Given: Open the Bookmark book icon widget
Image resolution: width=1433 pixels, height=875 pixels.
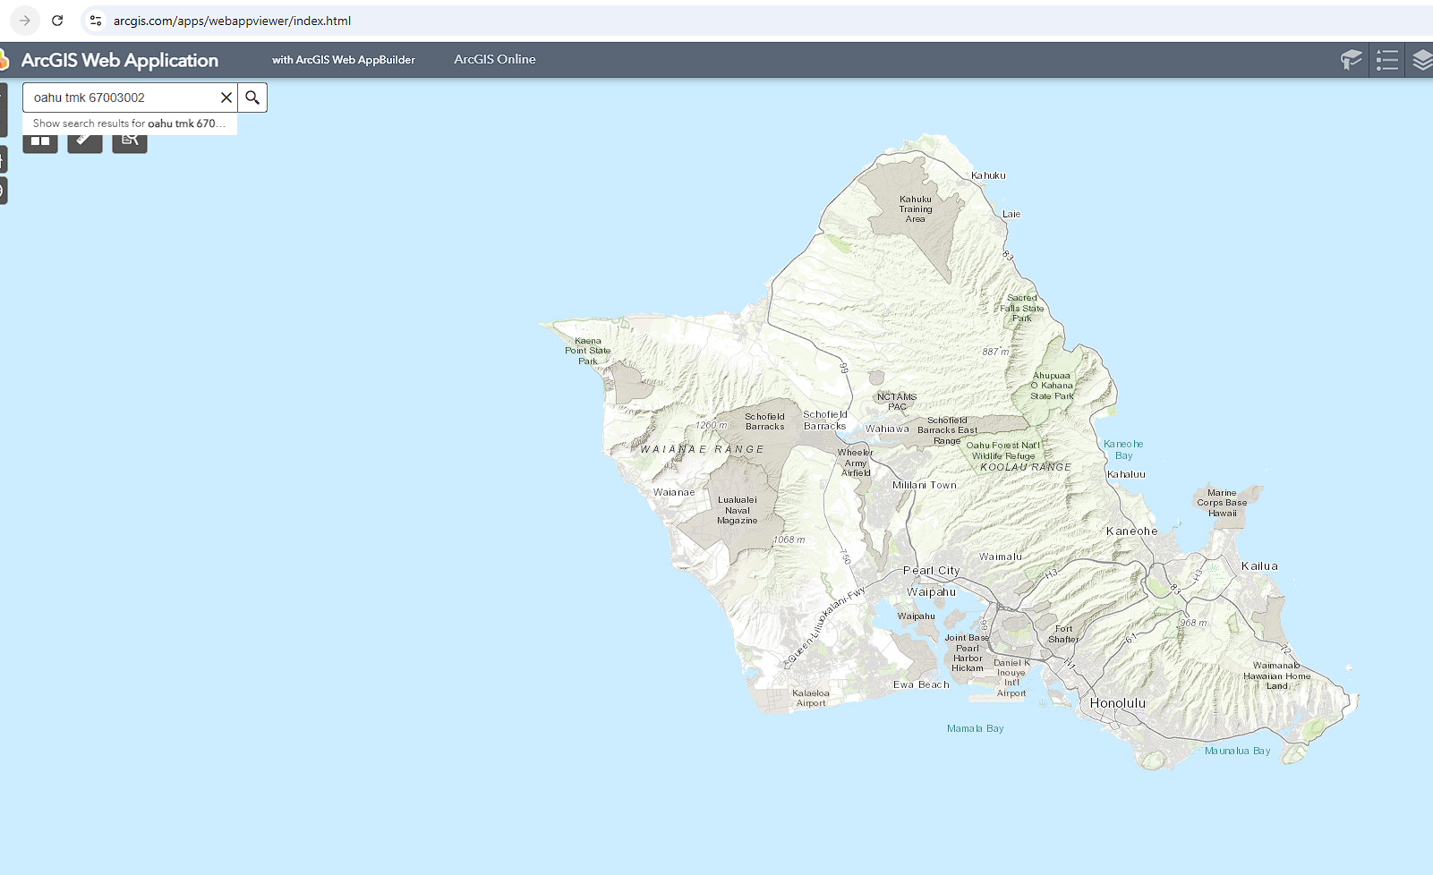Looking at the screenshot, I should [x=1351, y=60].
